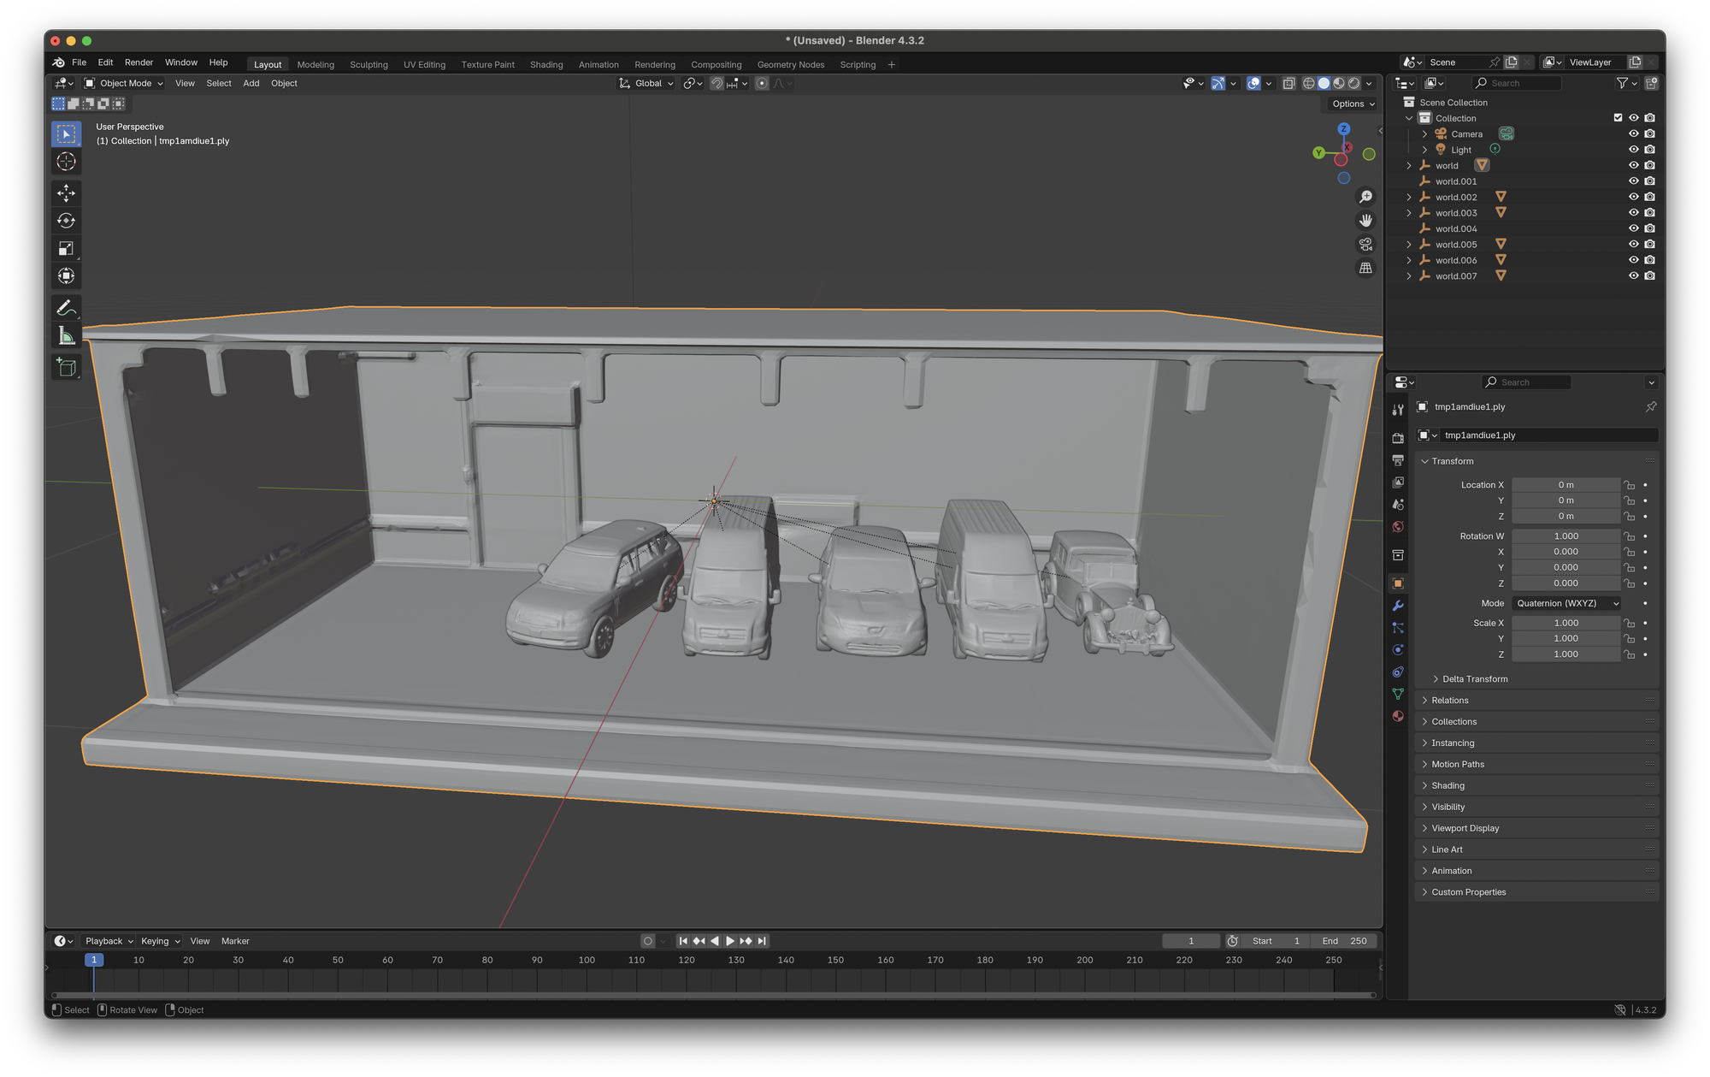Select the Move tool in toolbar
The width and height of the screenshot is (1710, 1077).
pyautogui.click(x=66, y=192)
